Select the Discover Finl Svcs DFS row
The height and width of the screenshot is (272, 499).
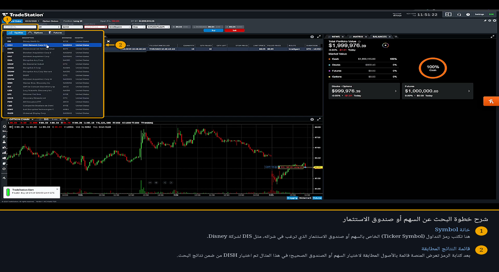tap(53, 94)
